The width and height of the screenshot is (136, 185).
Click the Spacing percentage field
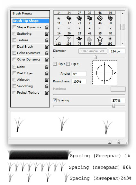pos(118,100)
